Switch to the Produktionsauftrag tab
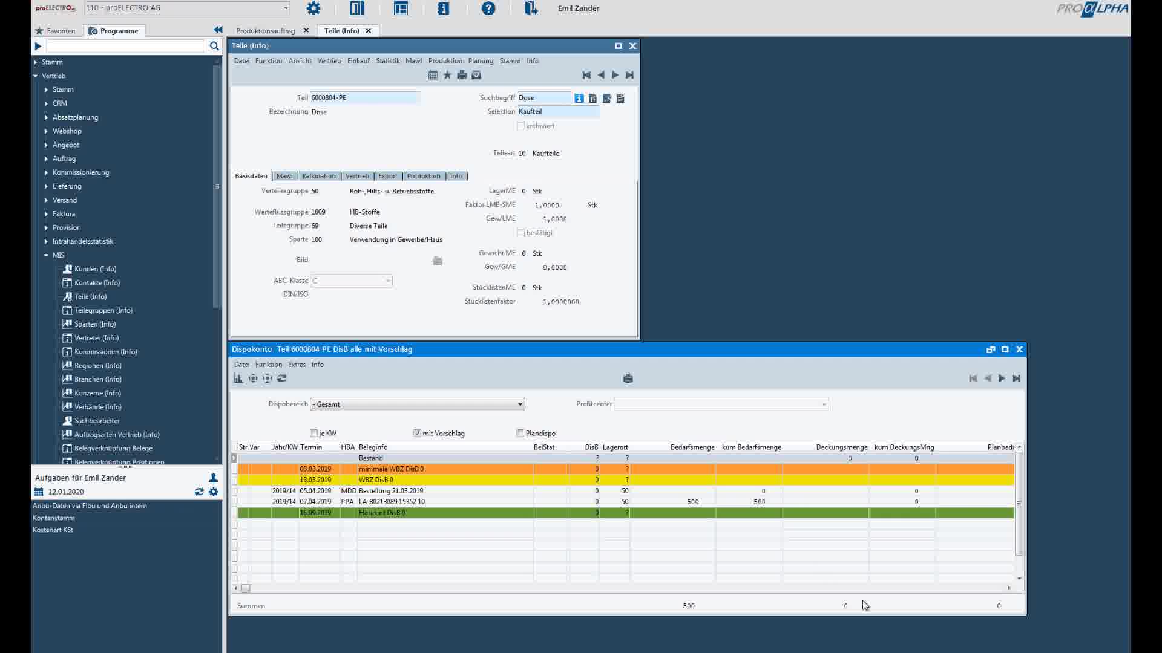This screenshot has height=653, width=1162. point(266,31)
